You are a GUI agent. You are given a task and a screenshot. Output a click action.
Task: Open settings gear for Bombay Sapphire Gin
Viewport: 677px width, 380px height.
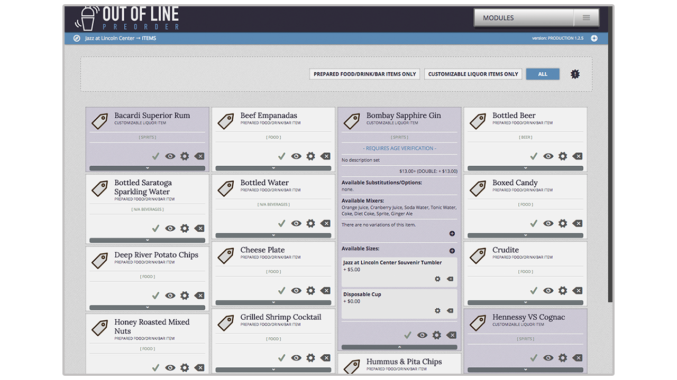(x=436, y=335)
